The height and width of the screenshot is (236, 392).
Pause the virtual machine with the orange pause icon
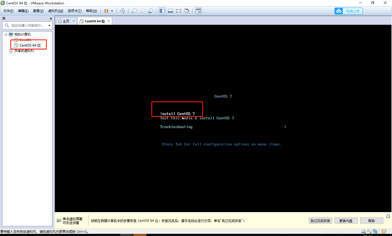pyautogui.click(x=106, y=11)
